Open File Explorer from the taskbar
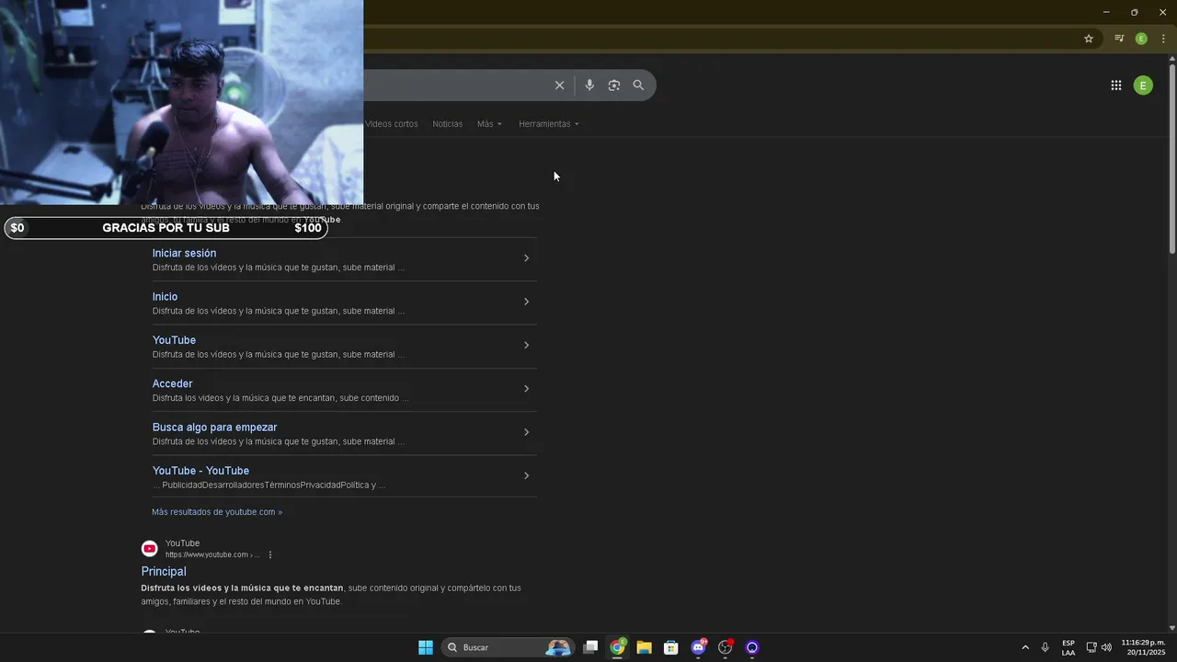Viewport: 1177px width, 662px height. [x=644, y=647]
